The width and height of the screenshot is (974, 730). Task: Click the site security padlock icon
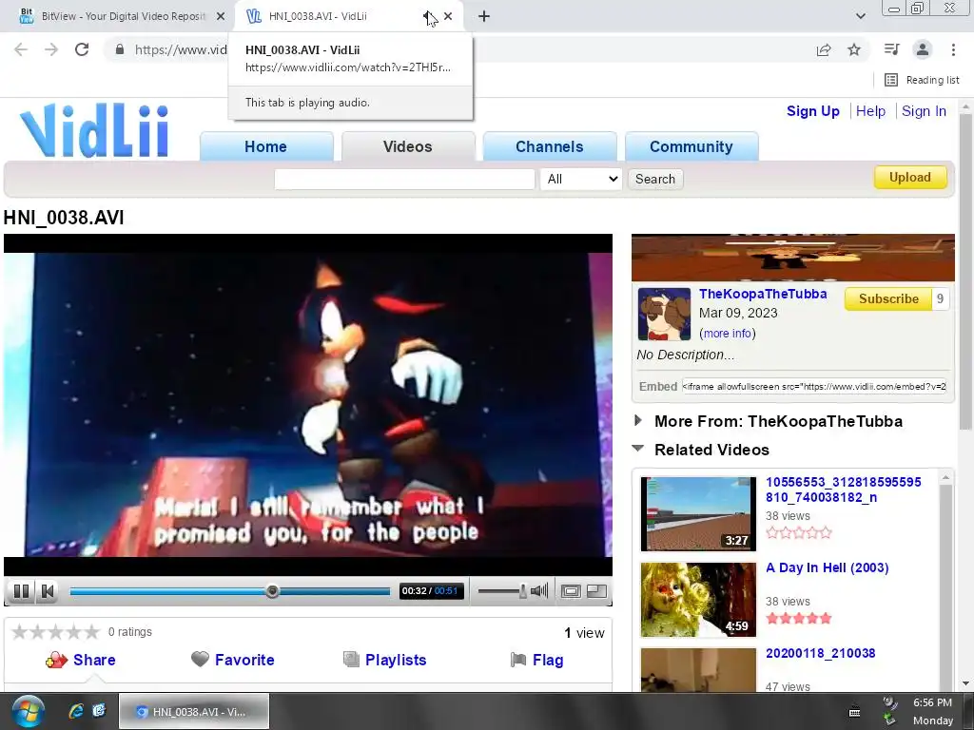(120, 49)
